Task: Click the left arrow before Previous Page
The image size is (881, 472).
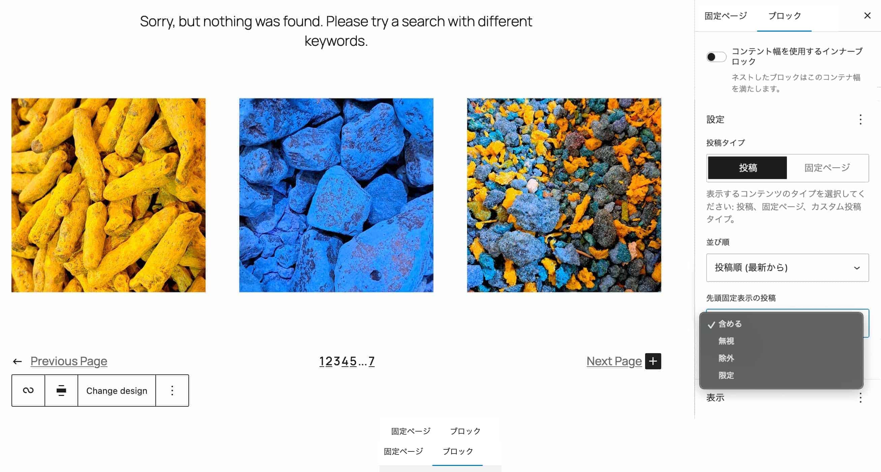Action: click(x=18, y=361)
